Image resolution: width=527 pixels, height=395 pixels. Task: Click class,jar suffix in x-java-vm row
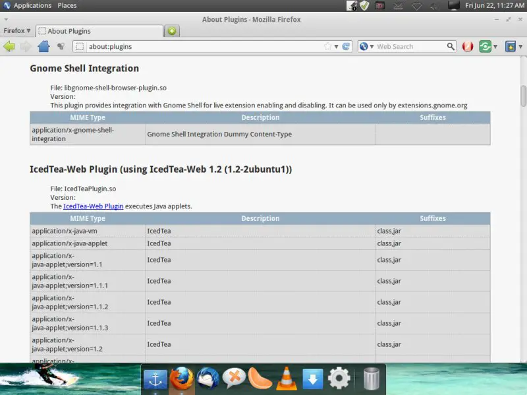(389, 231)
